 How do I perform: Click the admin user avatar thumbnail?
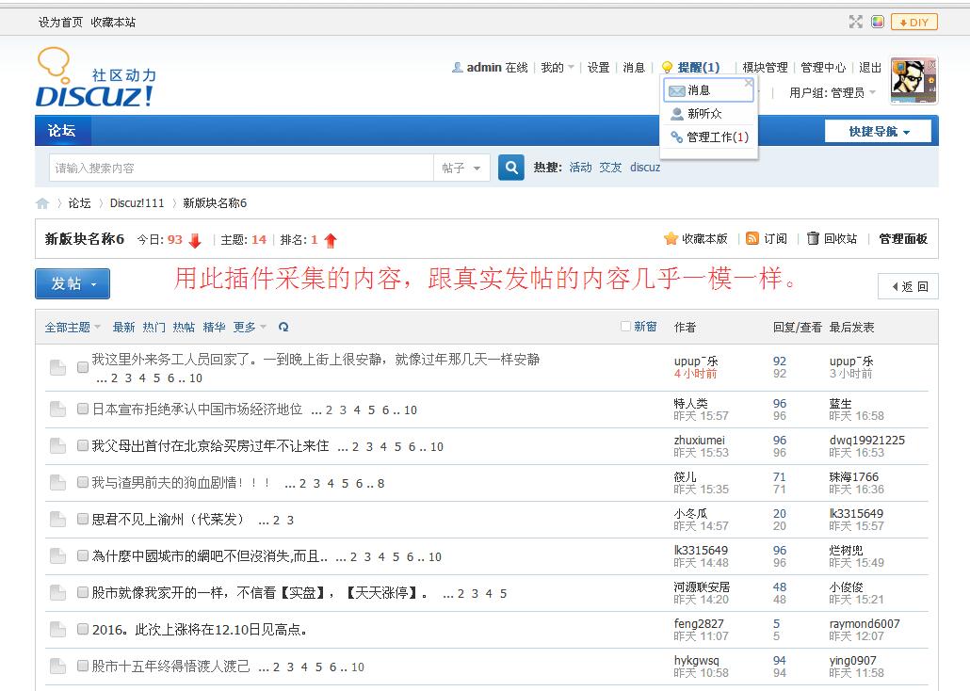913,80
